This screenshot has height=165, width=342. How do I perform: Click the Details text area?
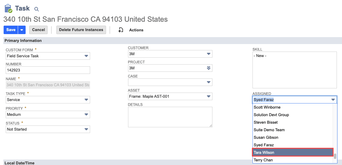(x=170, y=117)
